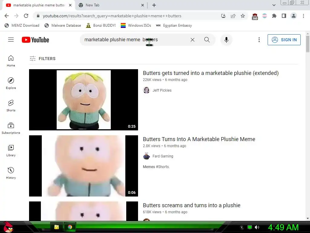Open Library in sidebar
Viewport: 310px width, 233px height.
tap(11, 150)
